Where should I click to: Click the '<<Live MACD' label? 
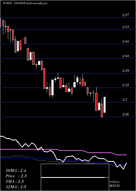[x=115, y=184]
